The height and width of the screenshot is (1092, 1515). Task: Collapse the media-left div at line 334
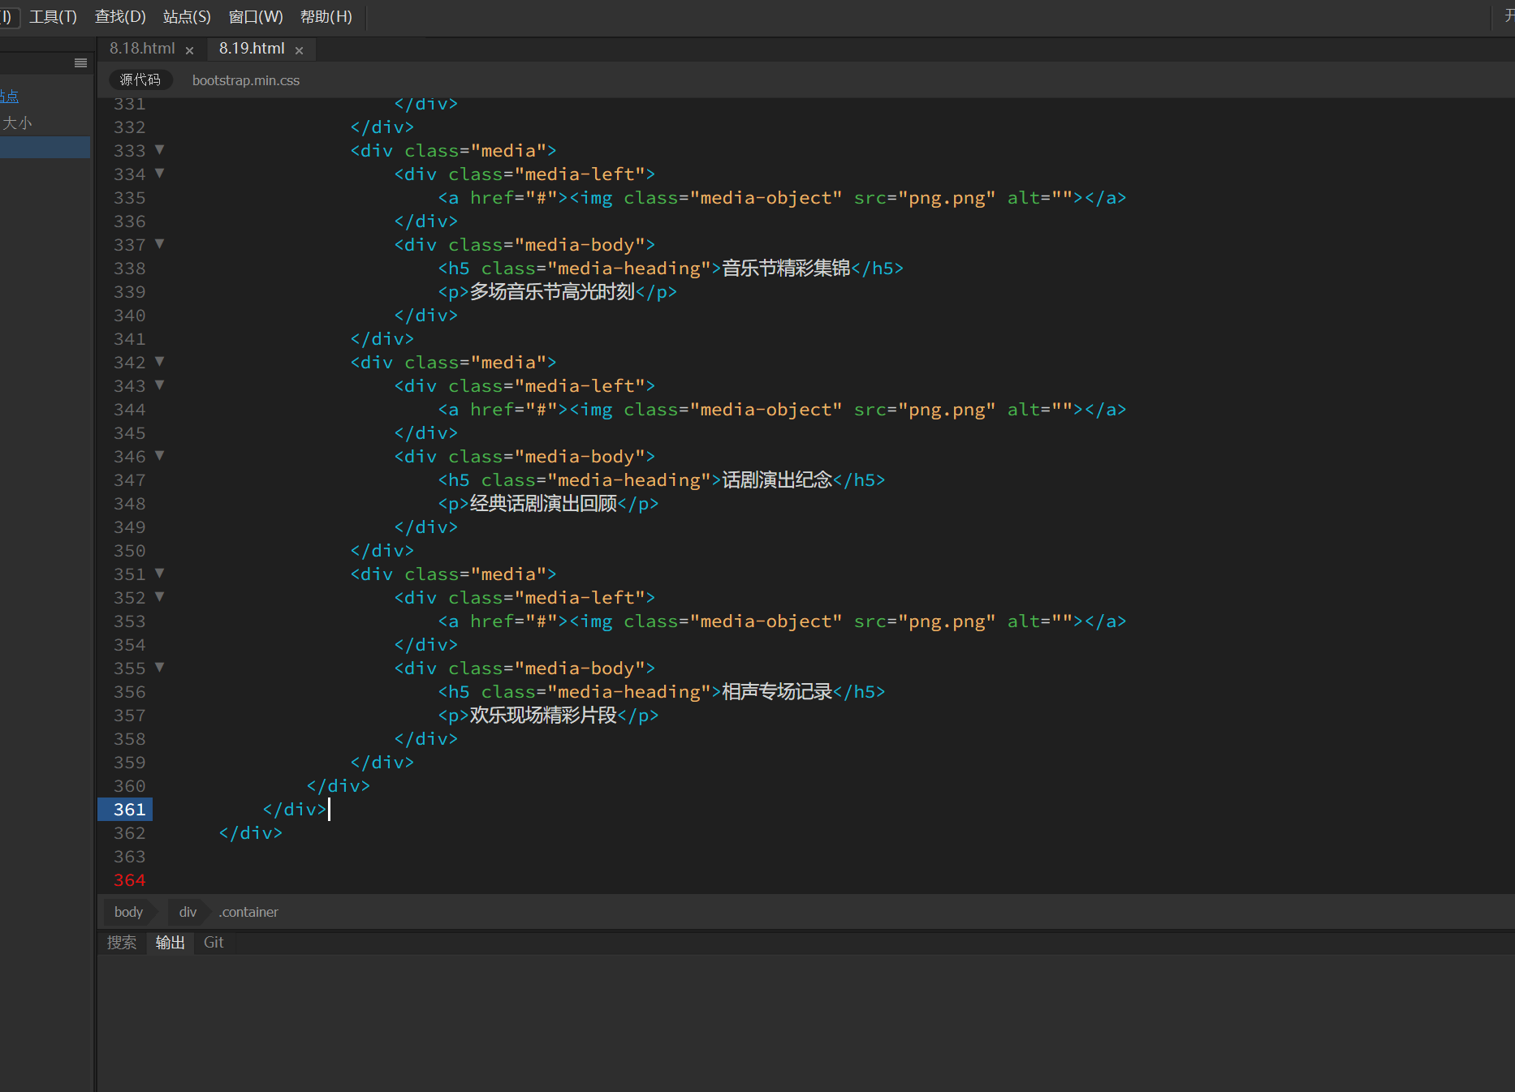coord(160,174)
